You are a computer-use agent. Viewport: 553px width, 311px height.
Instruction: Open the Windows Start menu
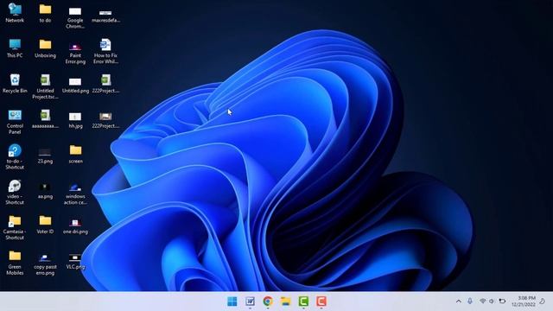click(x=232, y=301)
